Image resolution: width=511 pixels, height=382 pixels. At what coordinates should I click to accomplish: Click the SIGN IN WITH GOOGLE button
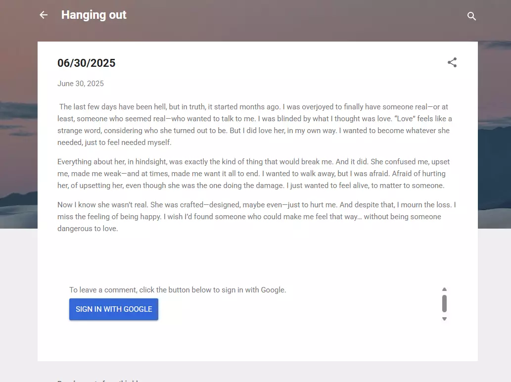point(114,309)
